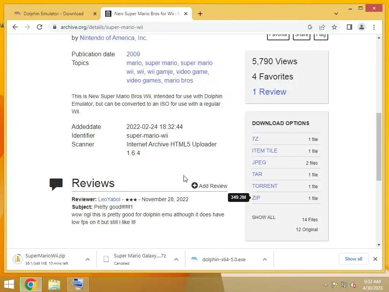389x292 pixels.
Task: Click the 349.2M size tooltip
Action: click(x=238, y=197)
